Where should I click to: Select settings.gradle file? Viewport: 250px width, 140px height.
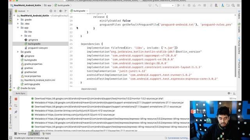tap(30, 84)
